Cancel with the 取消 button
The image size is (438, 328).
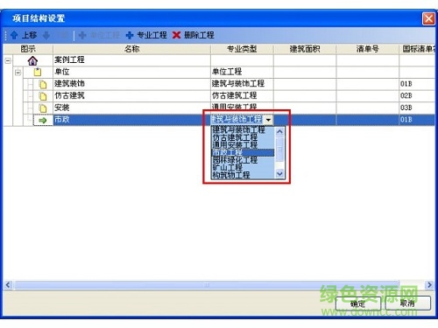click(407, 304)
